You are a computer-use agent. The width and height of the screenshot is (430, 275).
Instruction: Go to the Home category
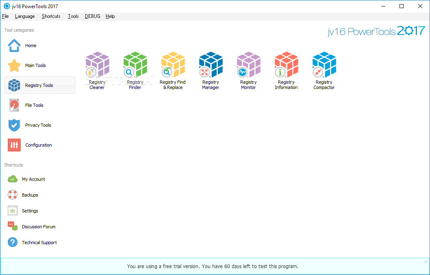[x=40, y=45]
